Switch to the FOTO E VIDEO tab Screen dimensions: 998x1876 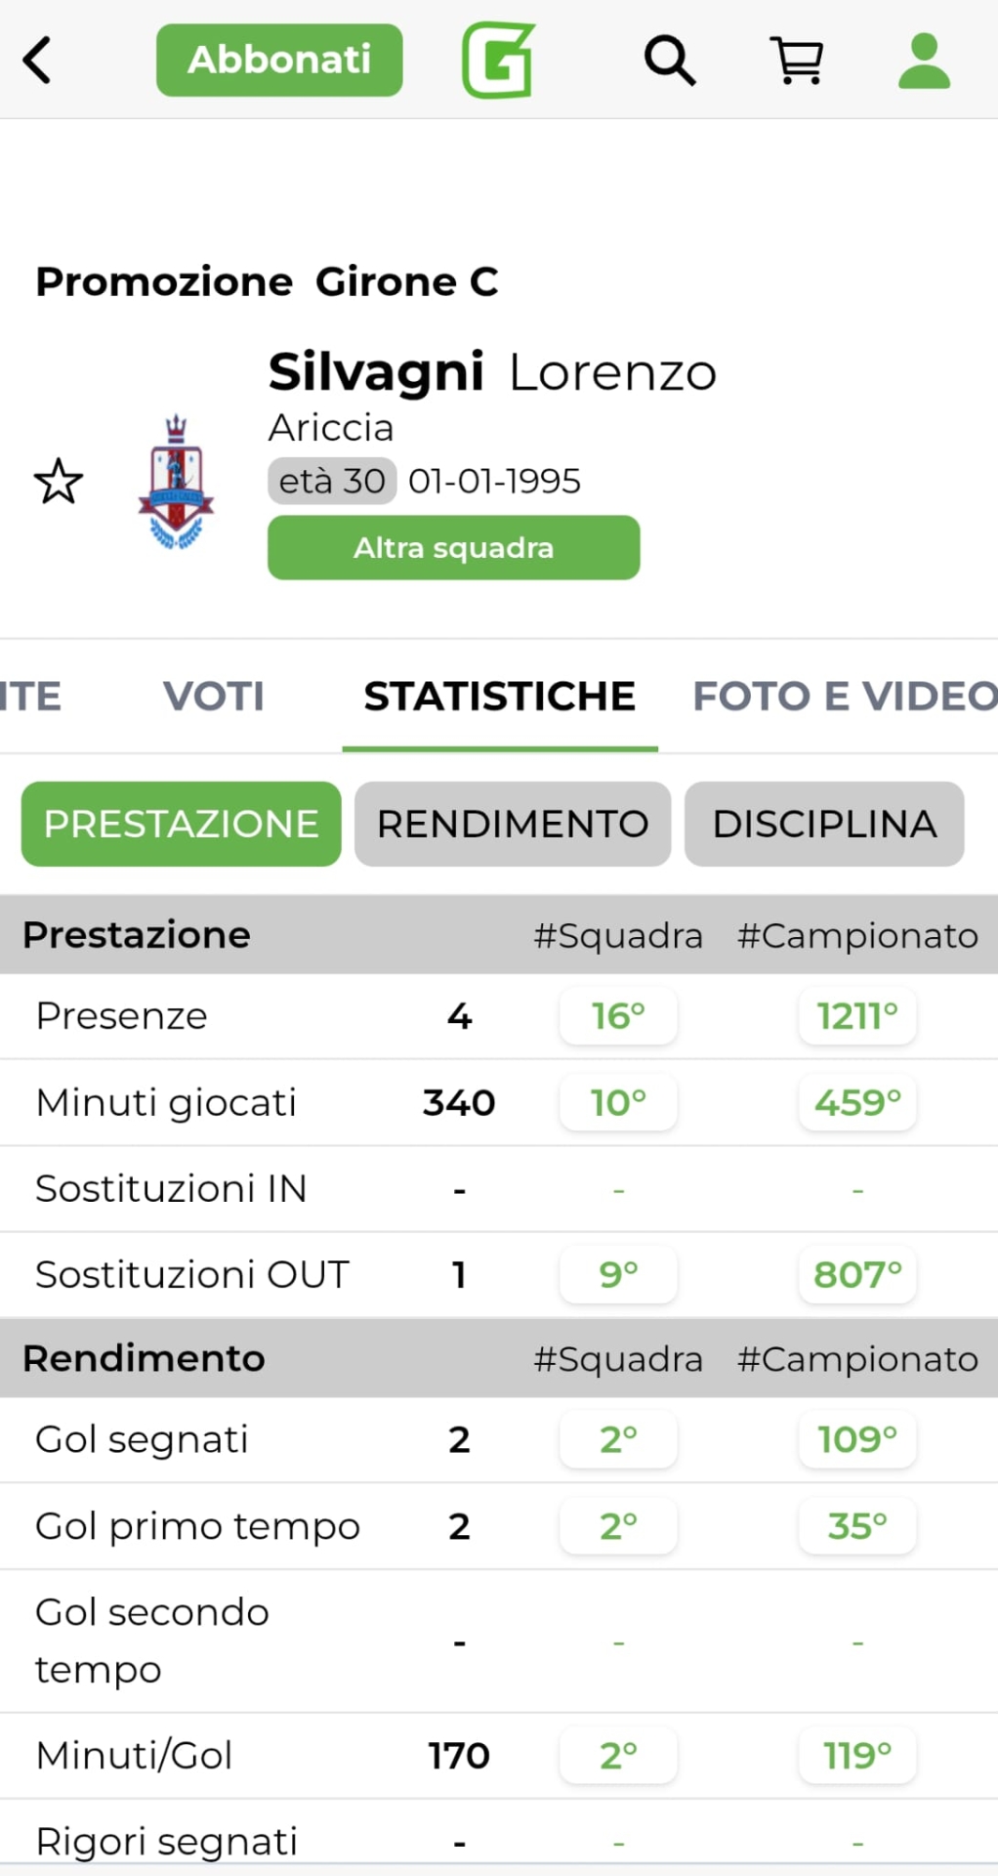845,697
